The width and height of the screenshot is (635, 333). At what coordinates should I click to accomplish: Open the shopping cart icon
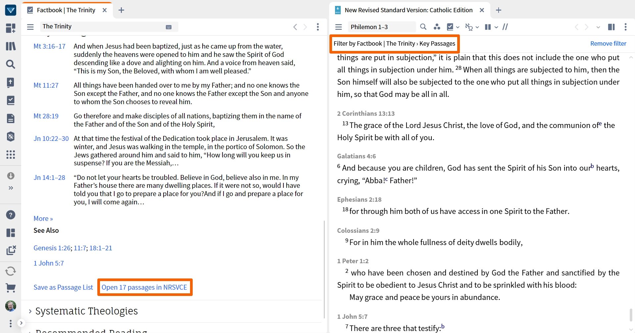(x=11, y=288)
